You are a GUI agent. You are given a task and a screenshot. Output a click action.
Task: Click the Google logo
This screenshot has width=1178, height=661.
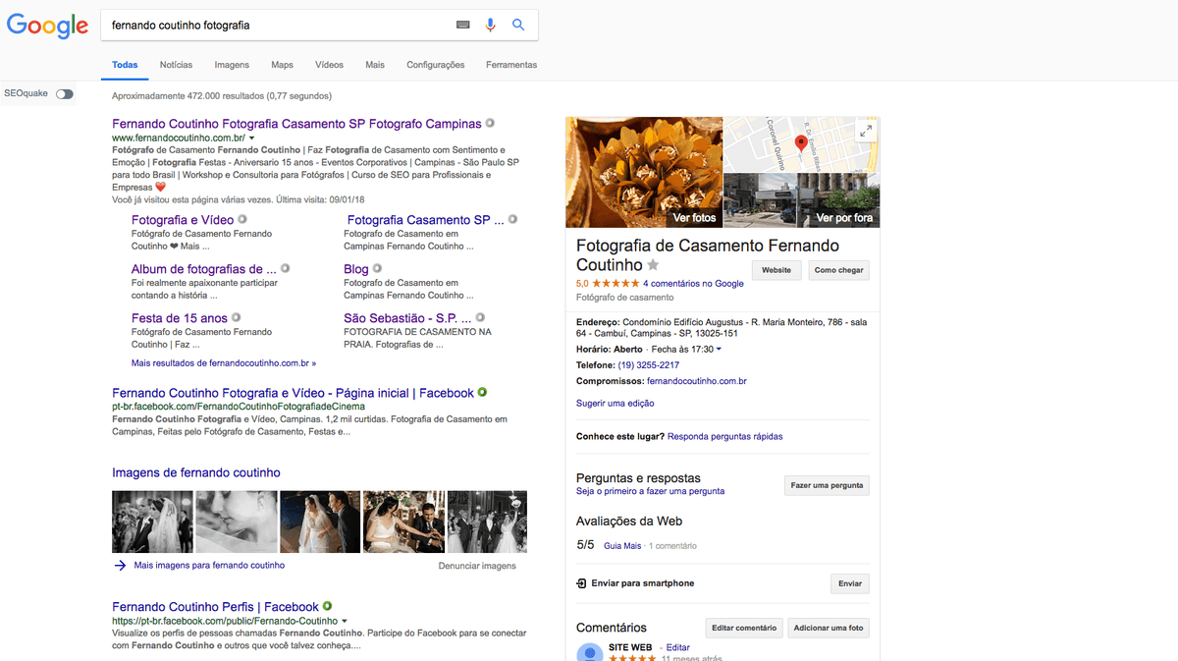coord(47,26)
